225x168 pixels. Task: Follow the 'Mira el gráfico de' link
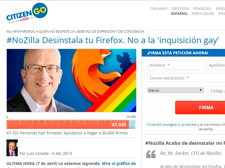(x=119, y=164)
